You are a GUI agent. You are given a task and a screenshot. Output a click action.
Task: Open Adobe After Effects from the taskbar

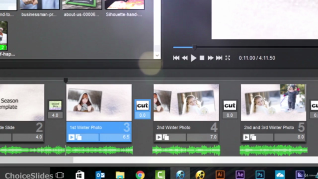(240, 175)
